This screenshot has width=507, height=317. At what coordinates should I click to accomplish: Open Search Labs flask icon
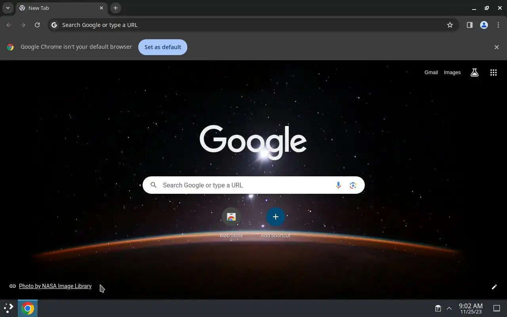[x=475, y=73]
